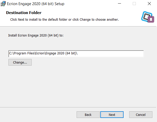Close the setup window with X

(149, 4)
